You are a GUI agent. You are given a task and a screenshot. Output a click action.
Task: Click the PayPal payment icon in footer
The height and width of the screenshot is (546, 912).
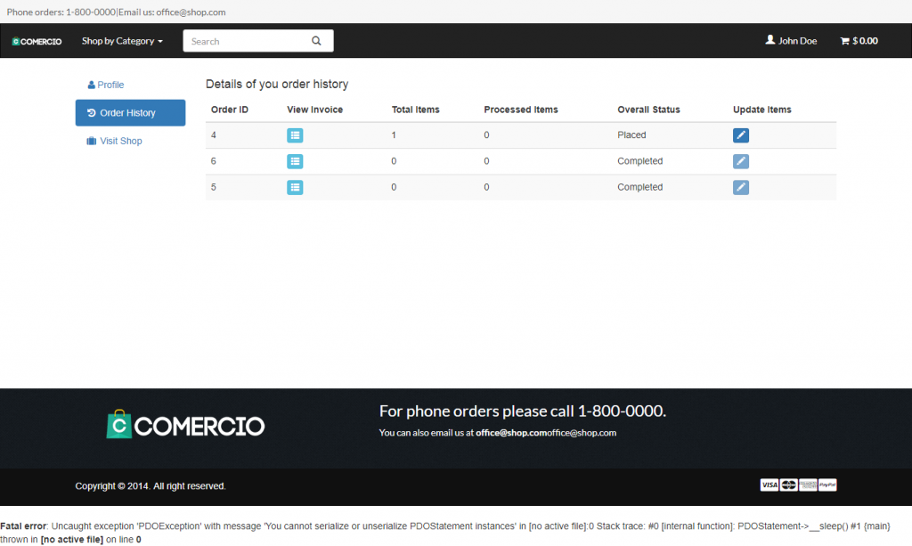827,485
